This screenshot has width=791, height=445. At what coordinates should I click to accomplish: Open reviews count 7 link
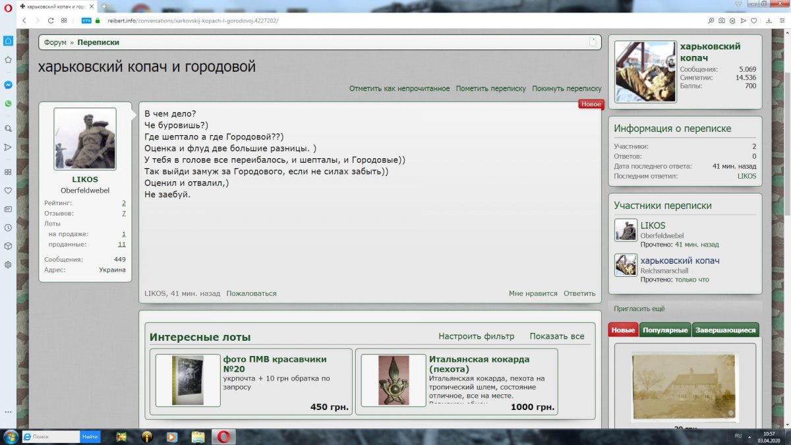click(123, 214)
